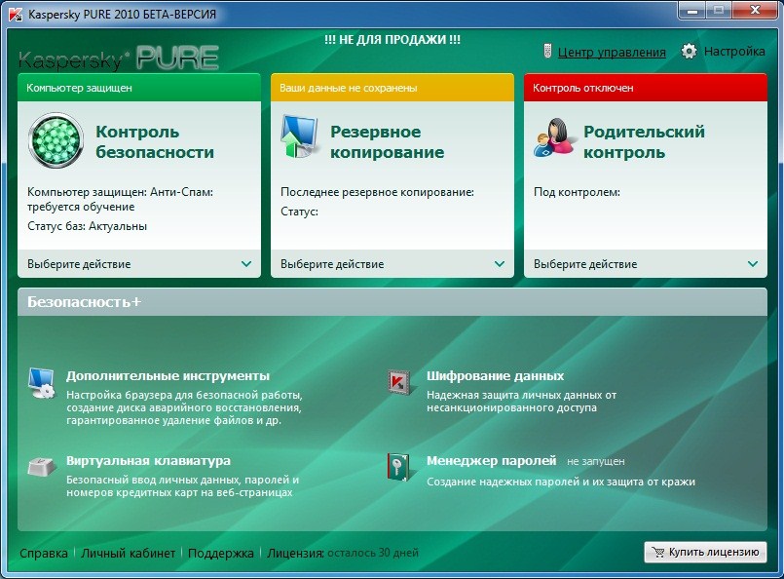Click осталось 30 дней license text
Screen dimensions: 784x579
click(x=373, y=553)
